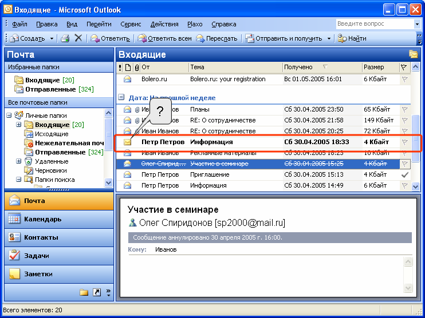The height and width of the screenshot is (318, 425).
Task: Expand the Удаленные folder tree node
Action: coord(18,161)
